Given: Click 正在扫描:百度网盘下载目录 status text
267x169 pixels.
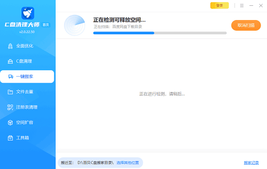Looking at the screenshot, I should 118,27.
